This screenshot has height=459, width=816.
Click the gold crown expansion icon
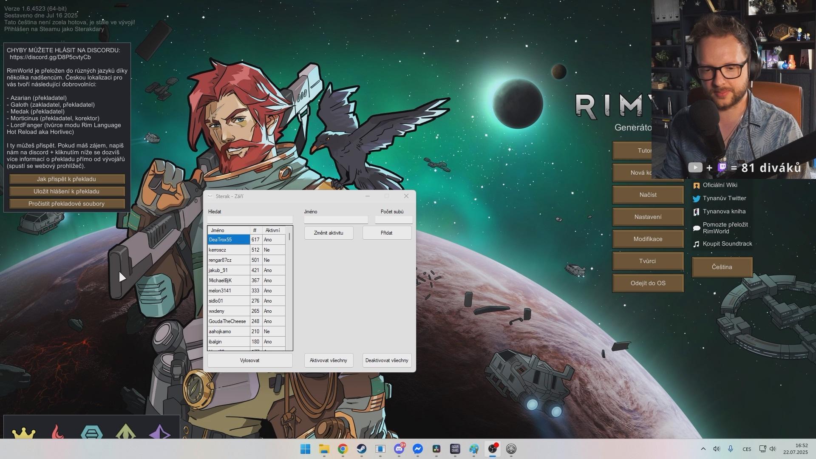tap(24, 433)
